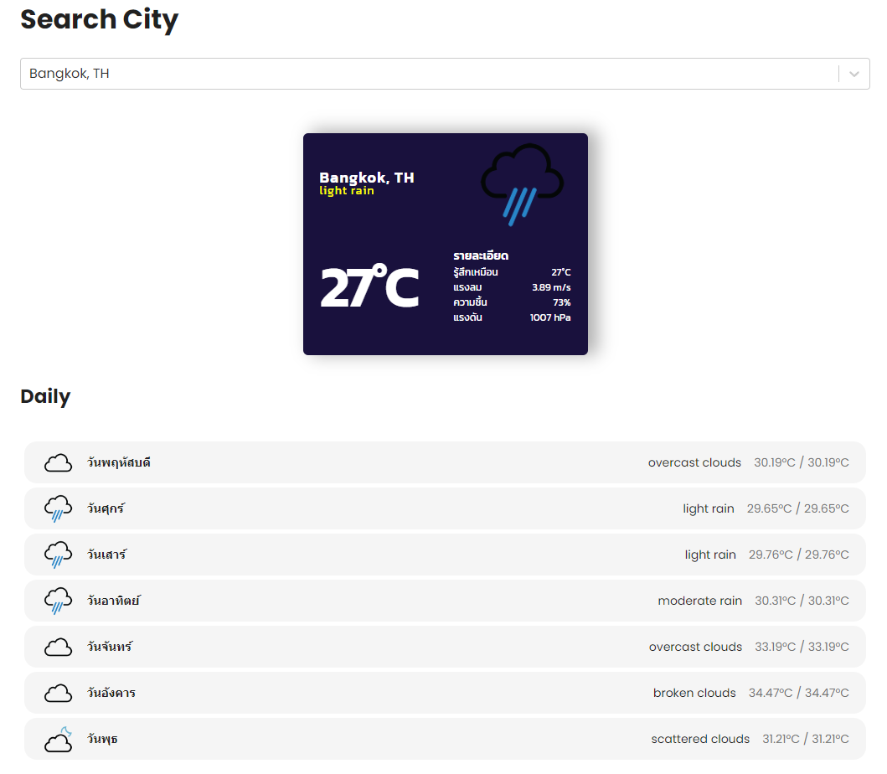The width and height of the screenshot is (887, 774).
Task: Select the light rain icon for วันเสาร์
Action: tap(58, 554)
